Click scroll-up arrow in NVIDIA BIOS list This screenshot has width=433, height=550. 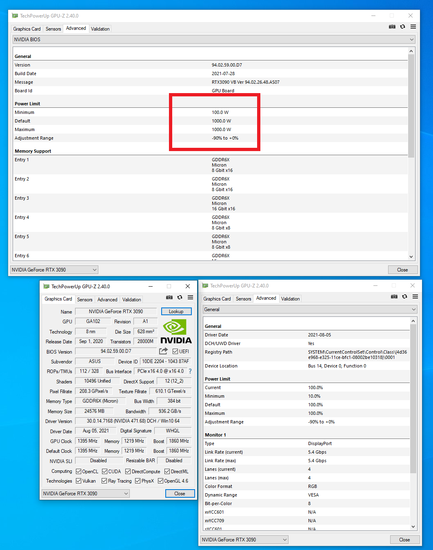point(411,51)
